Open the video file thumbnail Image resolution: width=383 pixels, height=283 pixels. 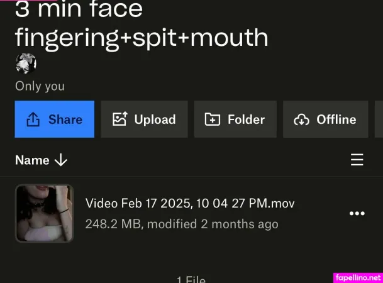point(44,214)
